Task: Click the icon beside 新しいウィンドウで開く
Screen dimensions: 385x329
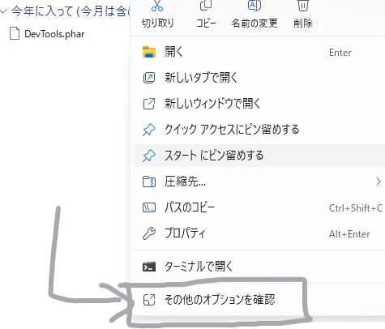Action: point(149,104)
